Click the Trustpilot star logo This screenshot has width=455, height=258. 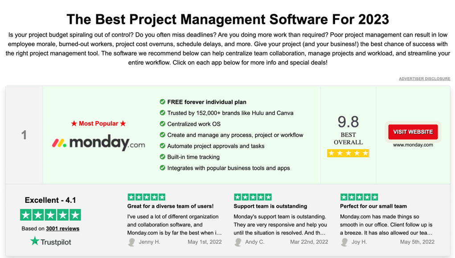coord(35,242)
